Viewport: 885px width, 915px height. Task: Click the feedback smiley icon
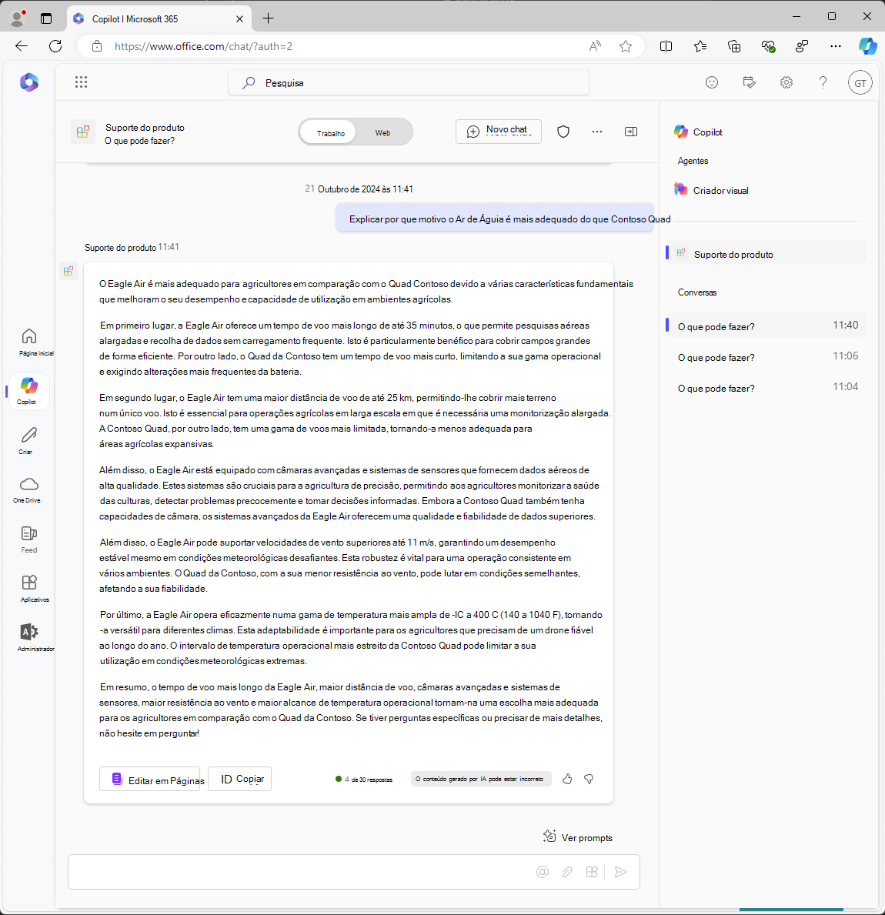click(712, 82)
